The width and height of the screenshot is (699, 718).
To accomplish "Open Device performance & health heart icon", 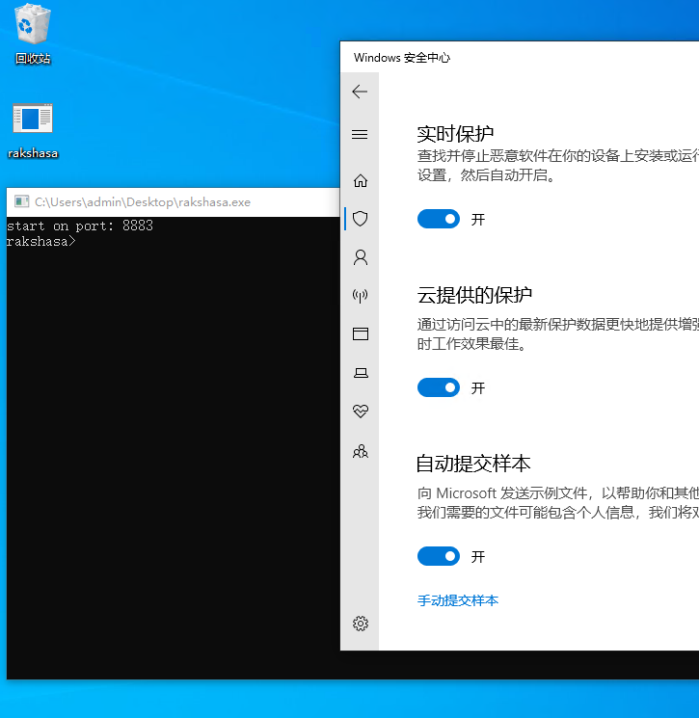I will 361,412.
